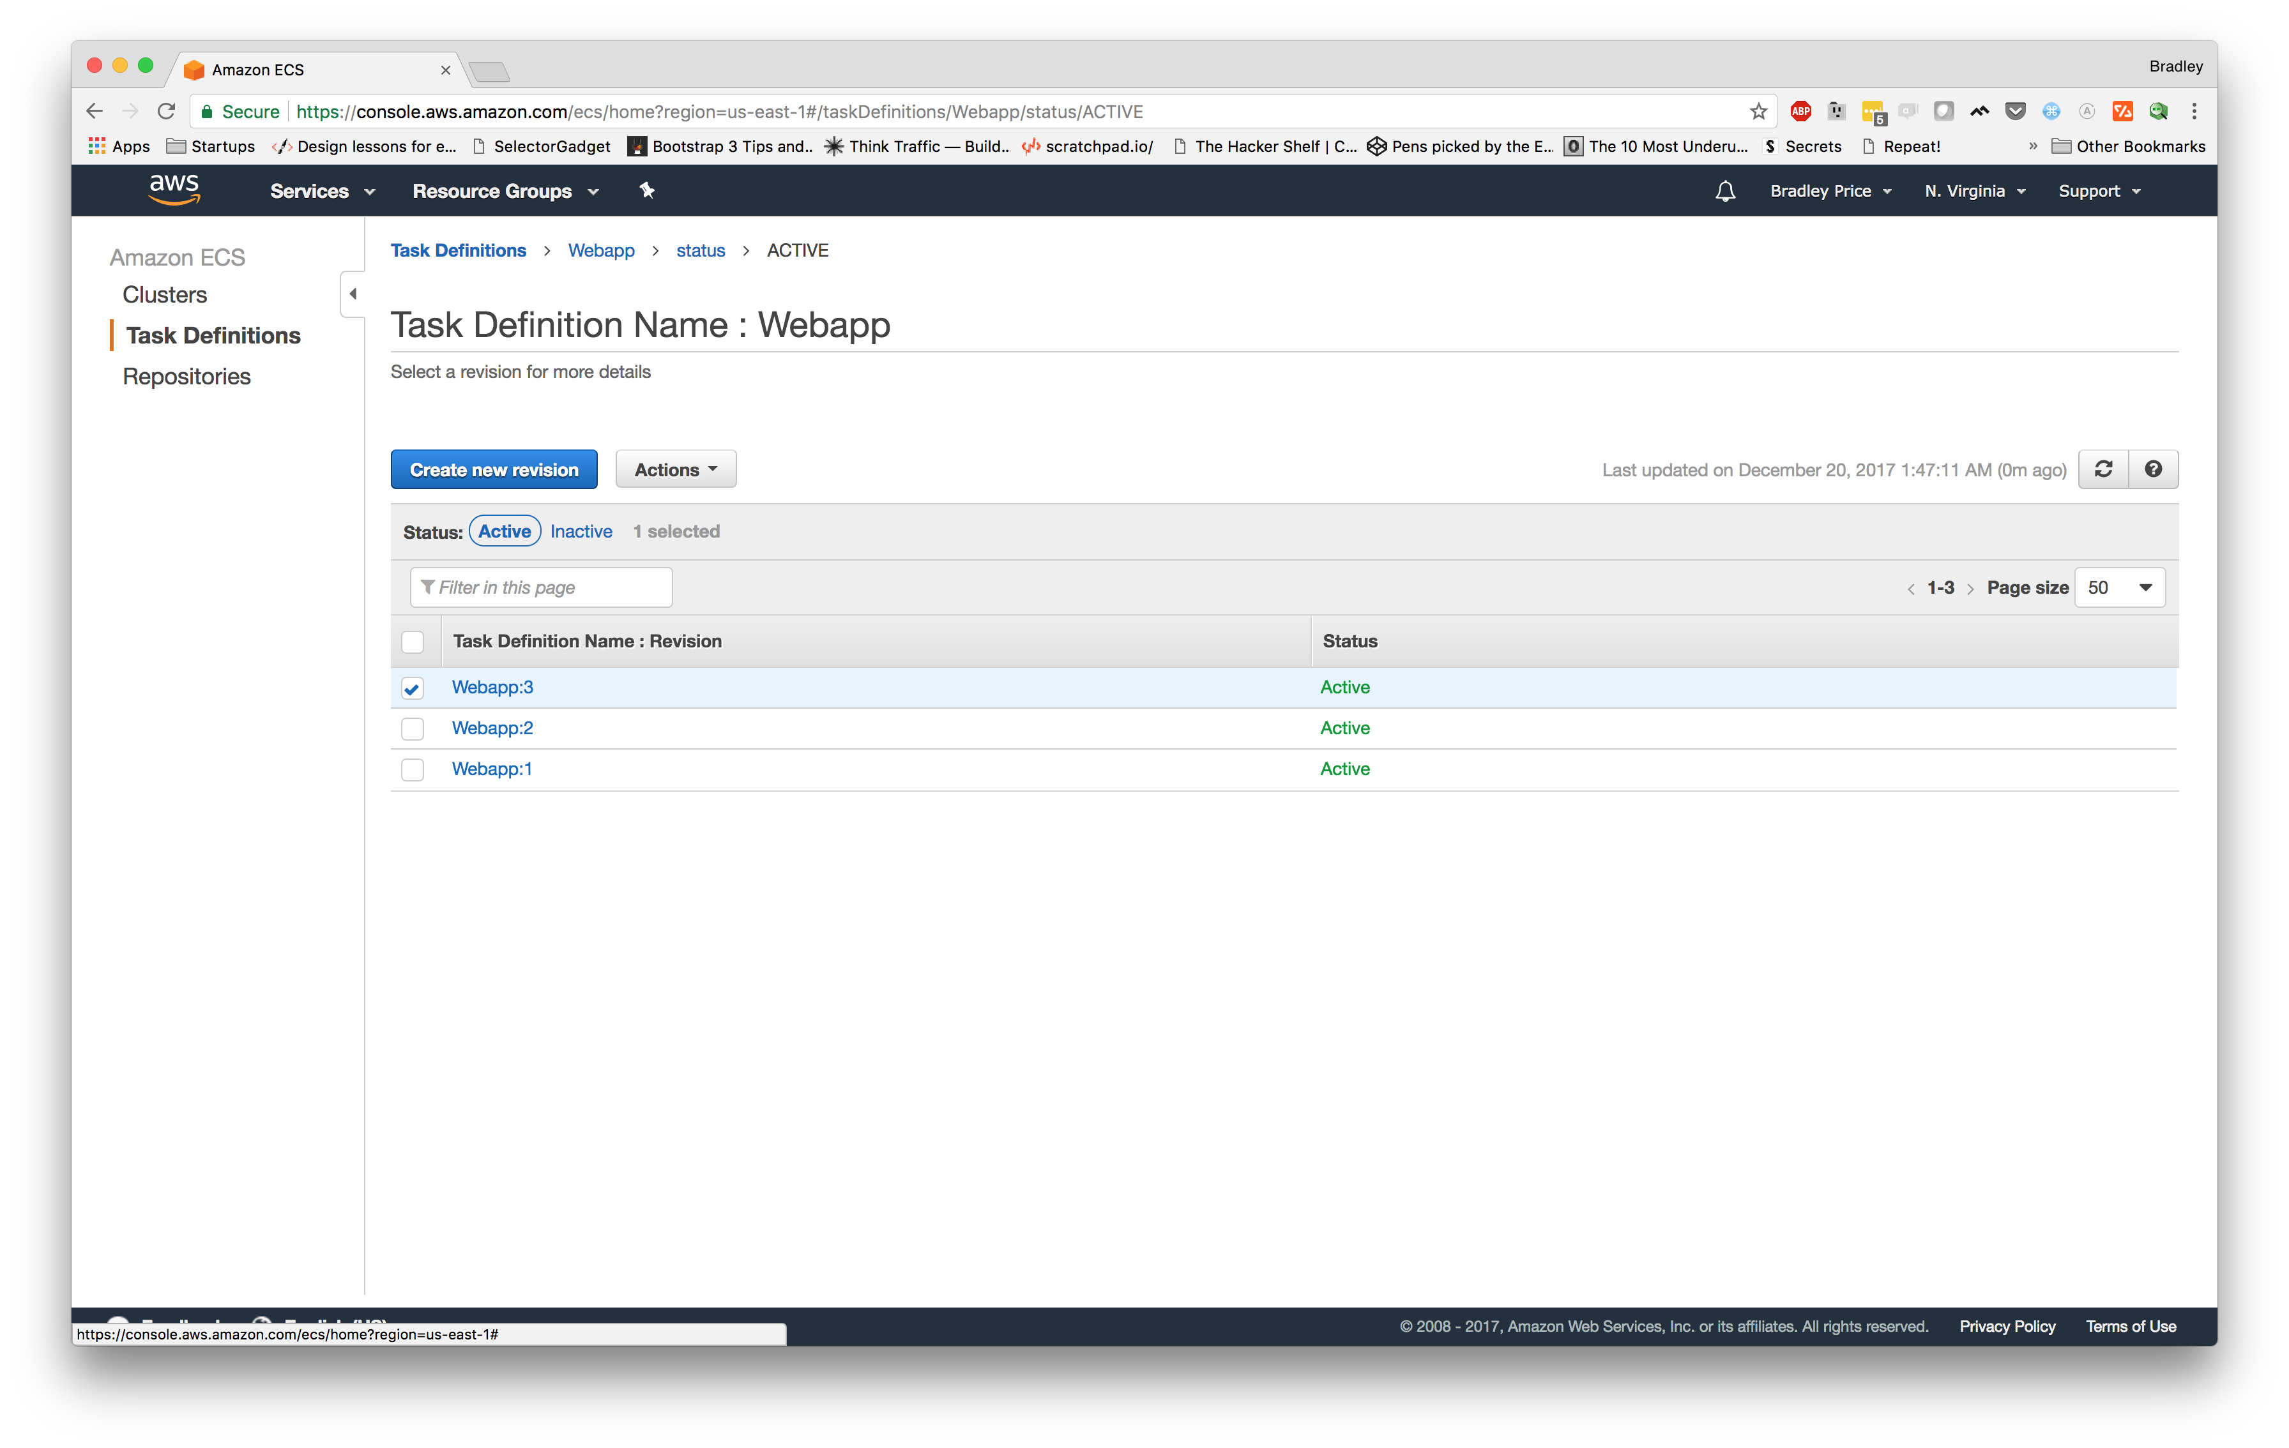Click the pin shortcuts icon in navbar
The width and height of the screenshot is (2289, 1448).
646,191
